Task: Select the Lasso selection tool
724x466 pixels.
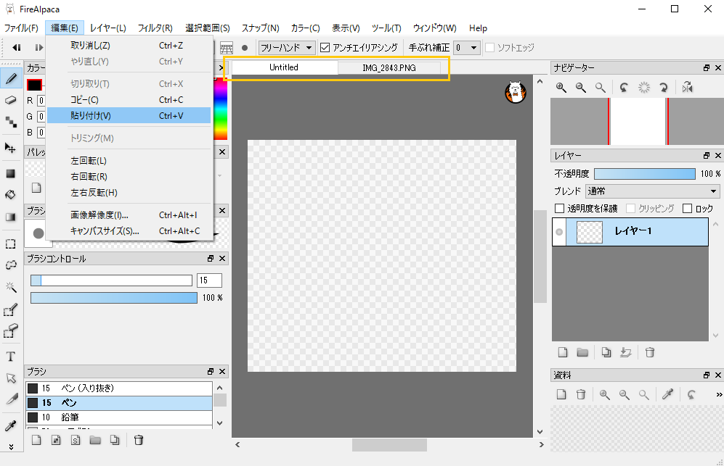Action: pyautogui.click(x=11, y=265)
